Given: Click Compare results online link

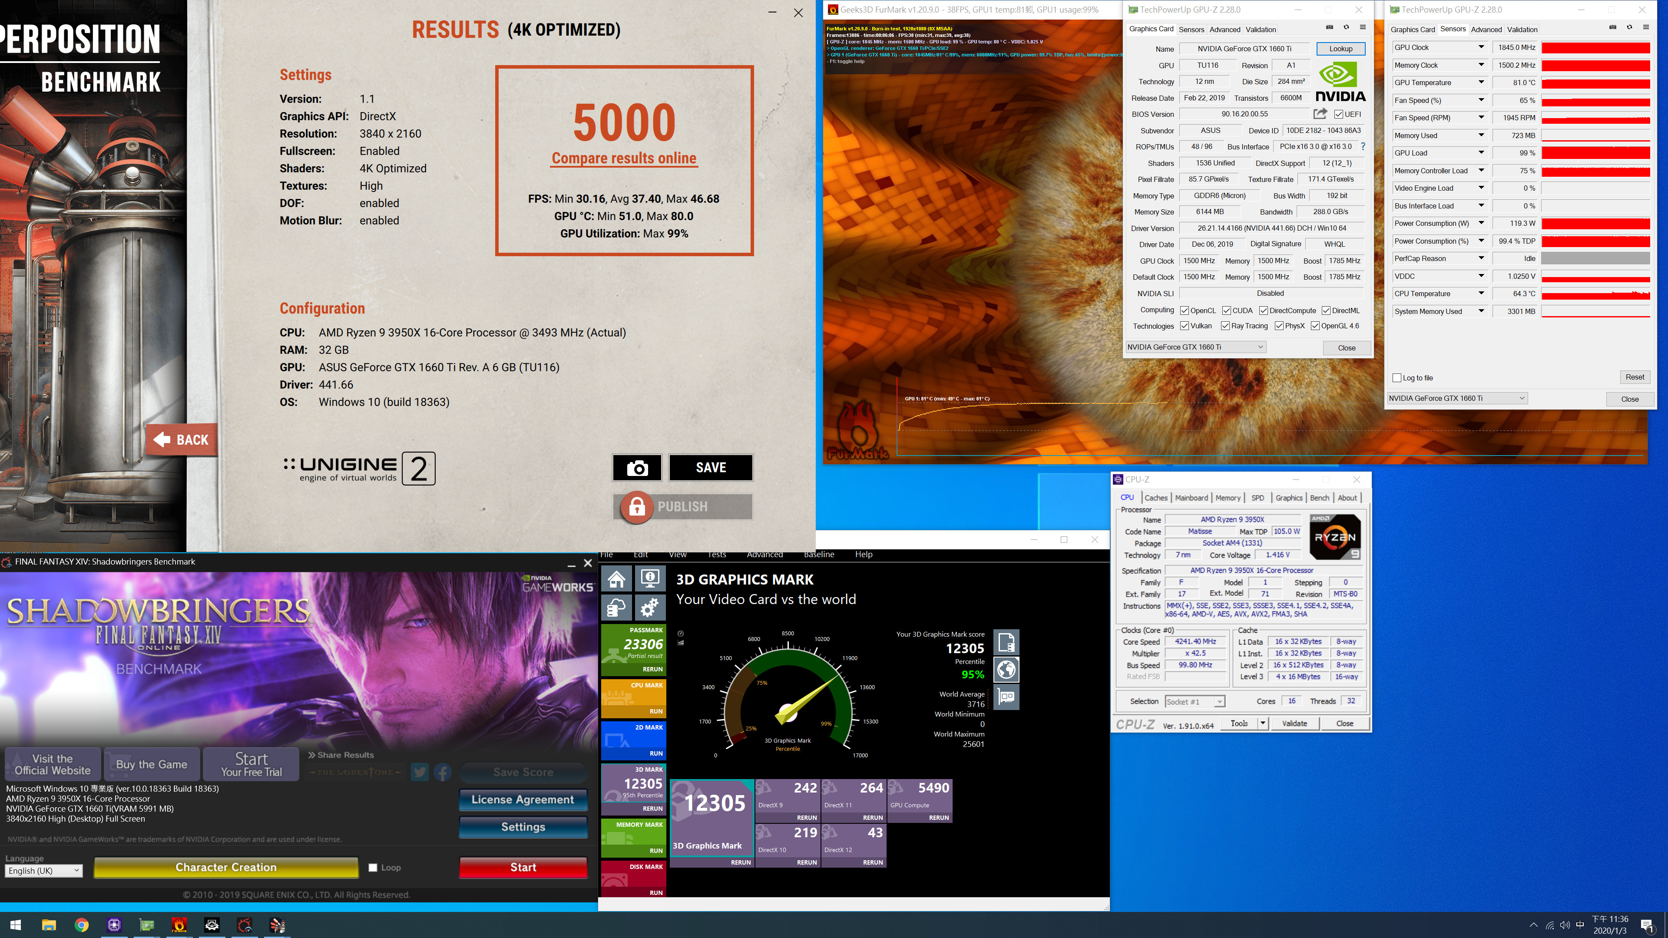Looking at the screenshot, I should (624, 158).
